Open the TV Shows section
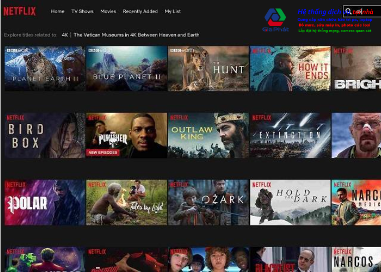 point(82,11)
